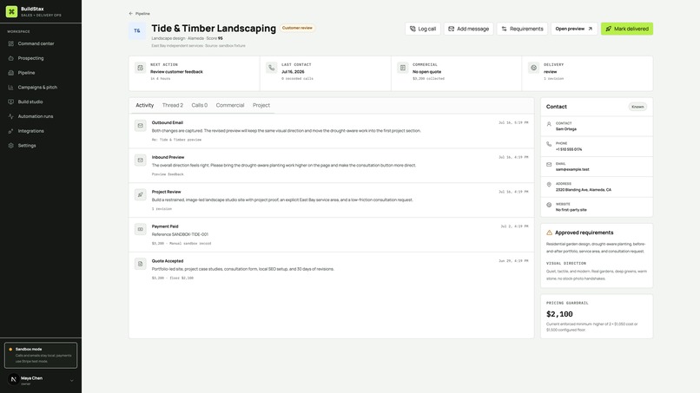This screenshot has width=700, height=393.
Task: Open the Project tab
Action: [261, 105]
